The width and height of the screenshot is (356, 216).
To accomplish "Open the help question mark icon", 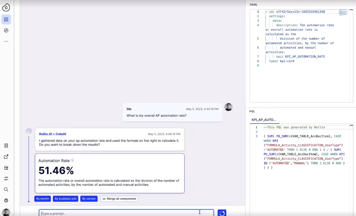I will pos(6,200).
